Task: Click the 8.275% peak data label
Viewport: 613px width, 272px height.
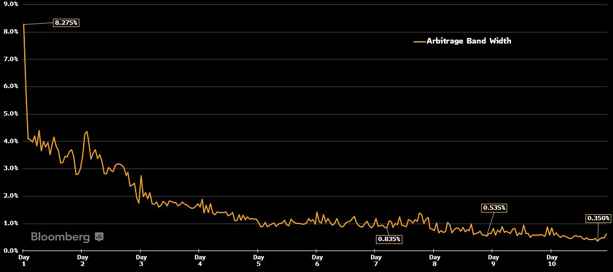Action: (67, 23)
